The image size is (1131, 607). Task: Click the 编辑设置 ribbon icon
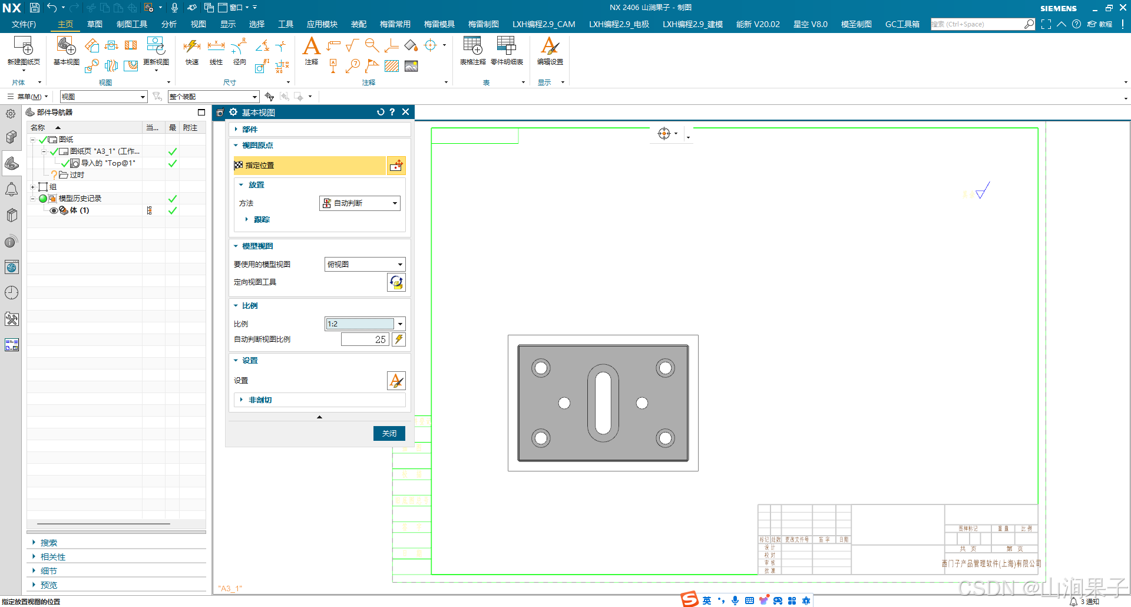tap(550, 46)
